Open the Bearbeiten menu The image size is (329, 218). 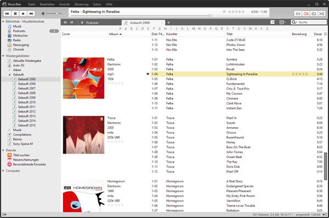47,4
